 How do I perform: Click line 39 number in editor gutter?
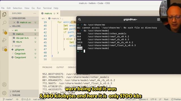45,22
